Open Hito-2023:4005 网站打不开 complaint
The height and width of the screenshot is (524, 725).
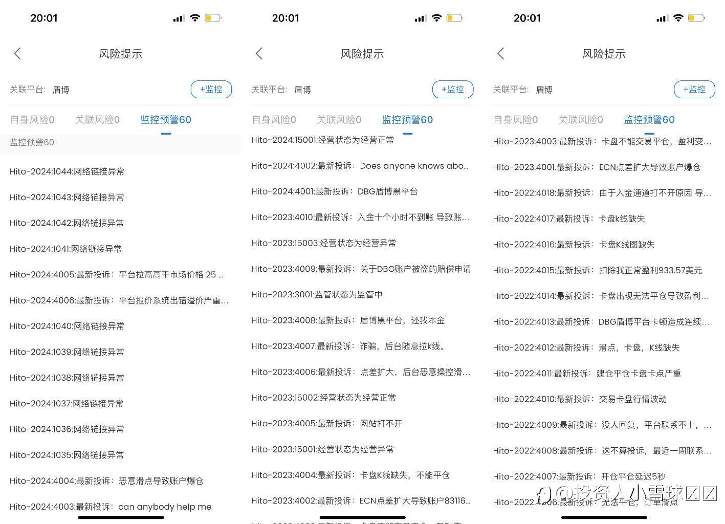coord(327,423)
